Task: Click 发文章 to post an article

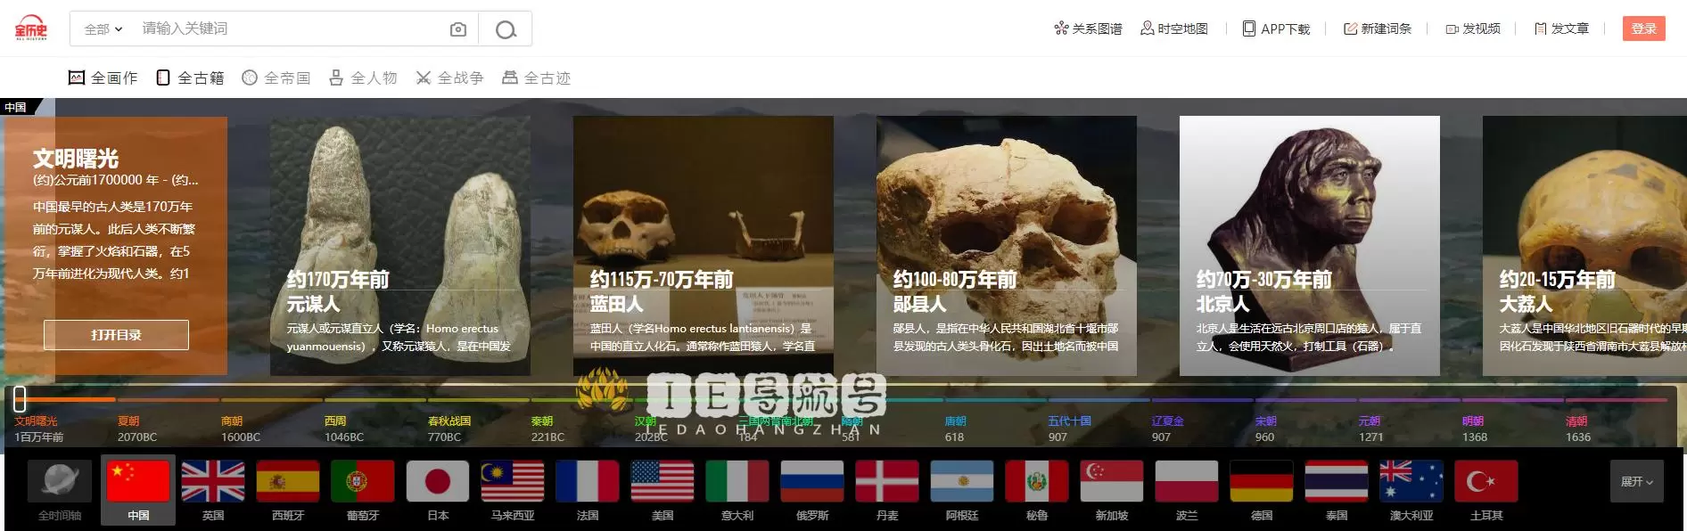Action: [x=1561, y=29]
